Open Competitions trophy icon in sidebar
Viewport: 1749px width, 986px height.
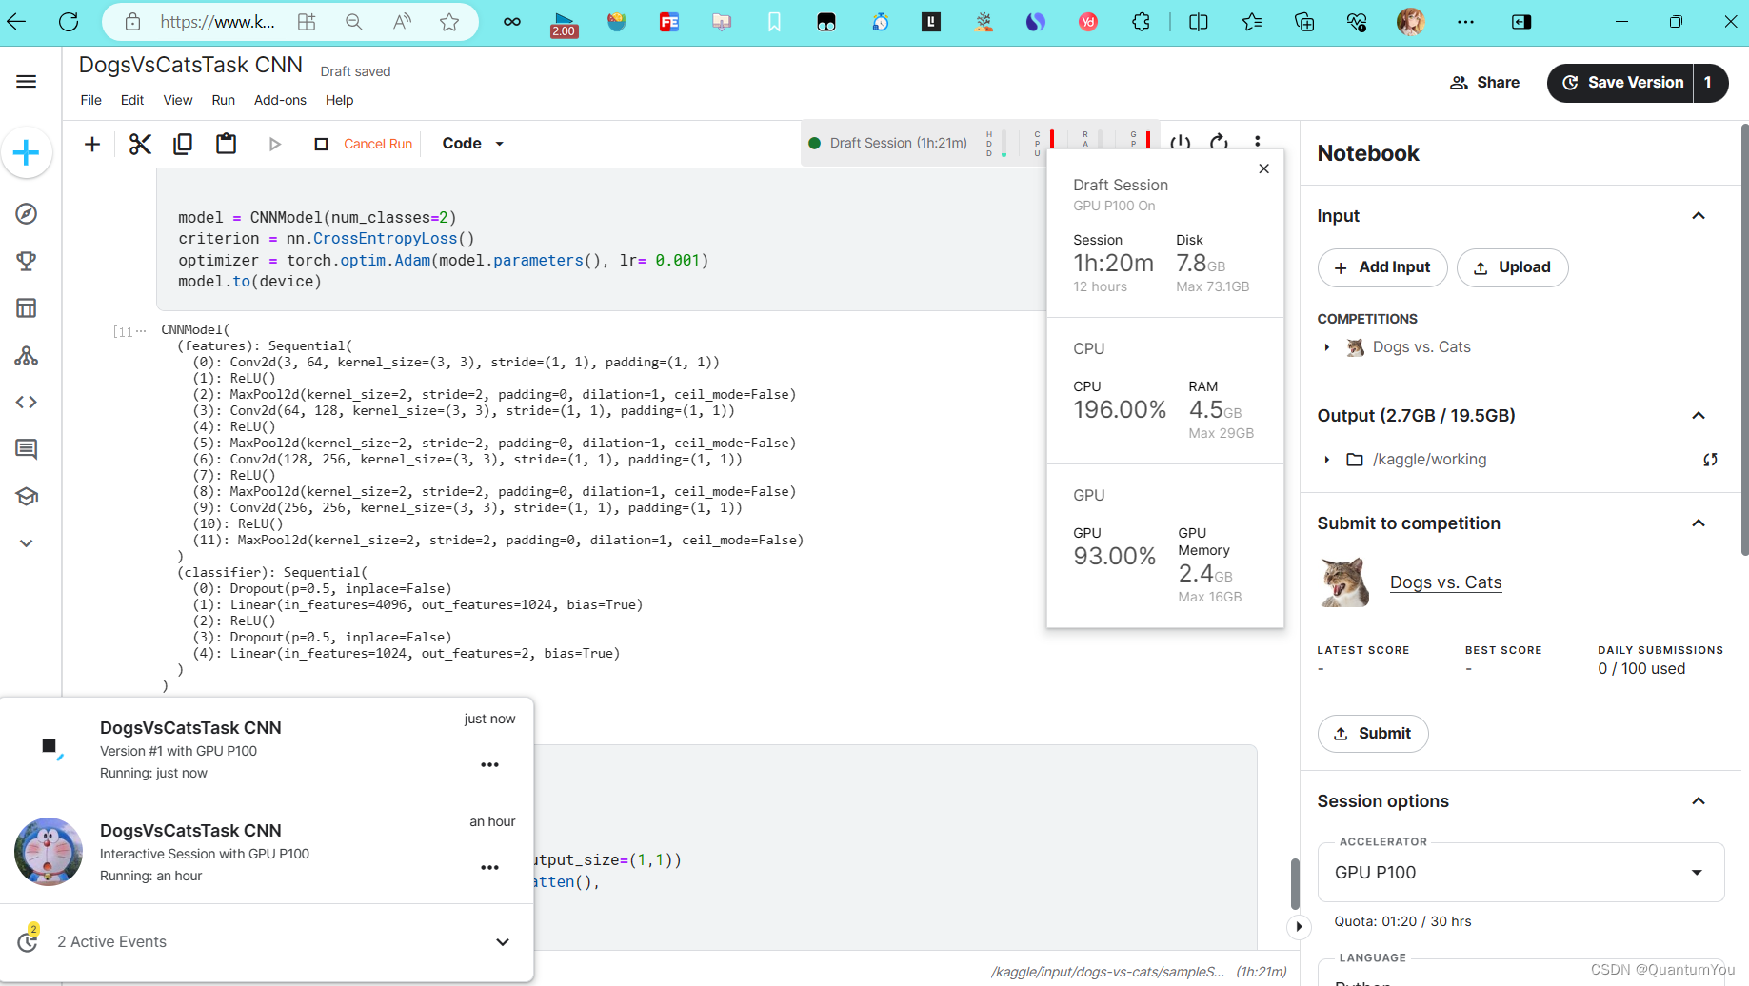click(27, 261)
